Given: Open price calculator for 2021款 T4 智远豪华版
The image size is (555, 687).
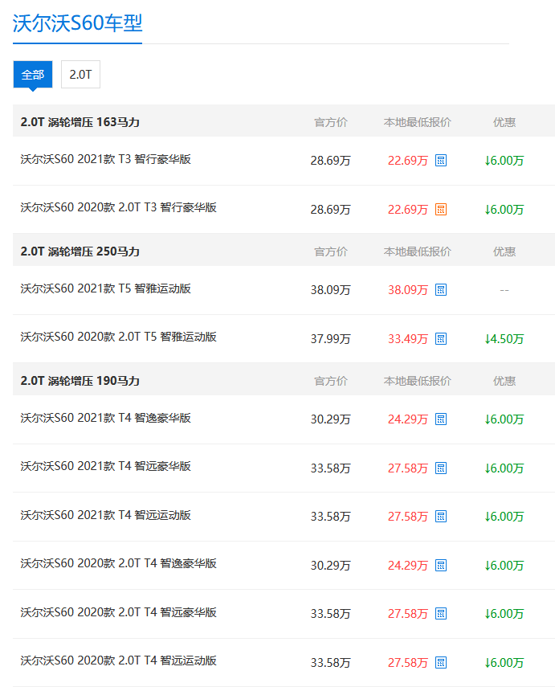Looking at the screenshot, I should coord(441,468).
